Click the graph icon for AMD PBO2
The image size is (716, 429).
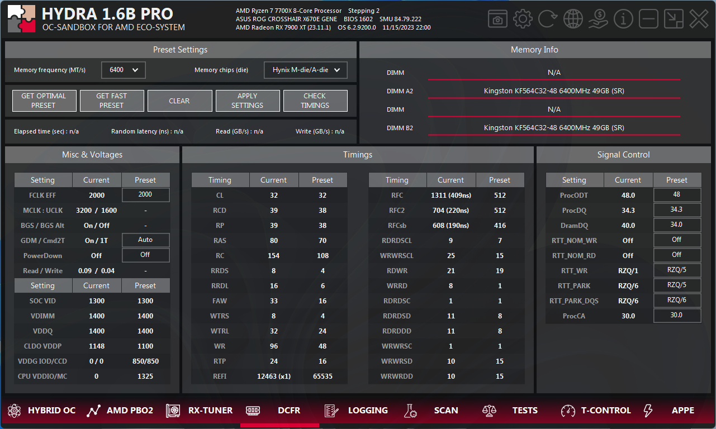point(93,411)
